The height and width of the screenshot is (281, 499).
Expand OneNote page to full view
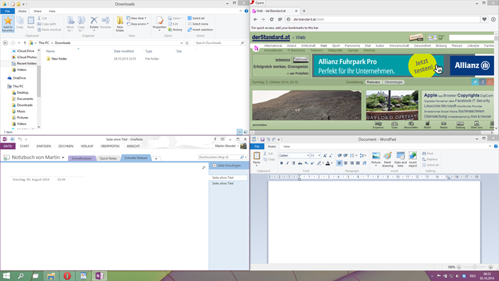click(x=203, y=167)
